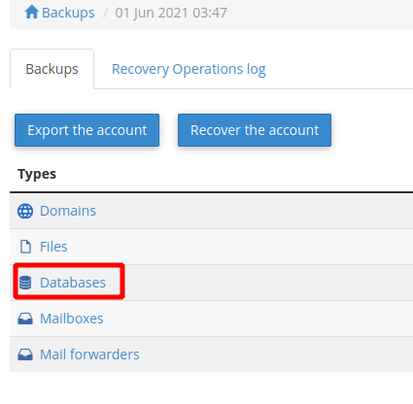Open the Databases backup type
This screenshot has width=413, height=404.
(x=73, y=283)
